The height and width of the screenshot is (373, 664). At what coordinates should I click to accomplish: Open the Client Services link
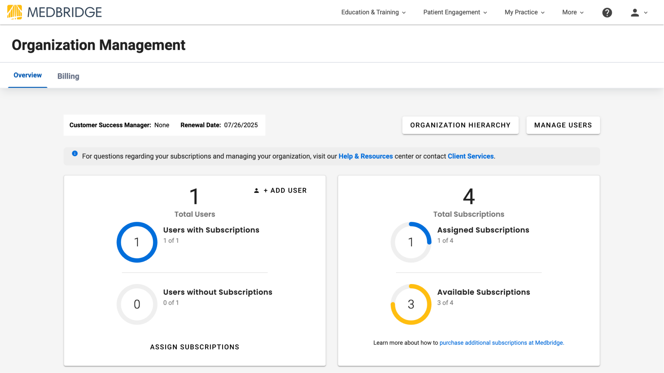click(x=470, y=156)
